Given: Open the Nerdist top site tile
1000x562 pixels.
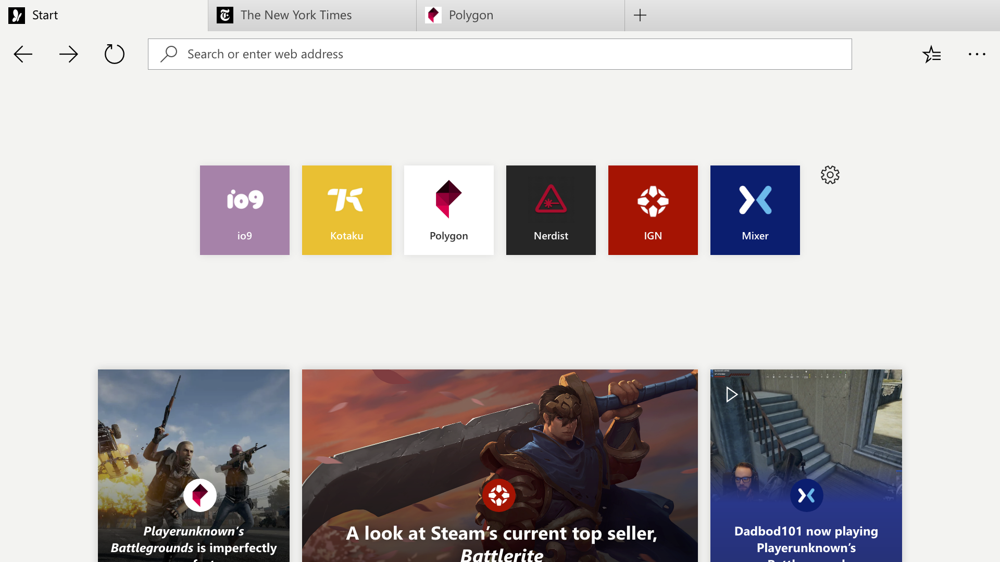Looking at the screenshot, I should pos(551,210).
